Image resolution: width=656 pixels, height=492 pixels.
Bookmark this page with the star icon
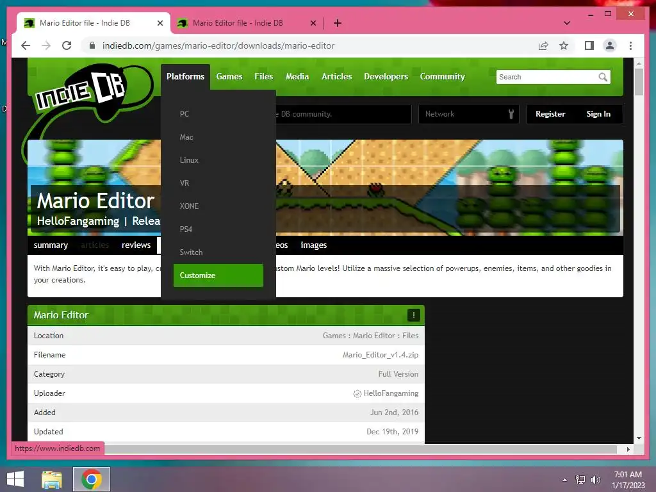[564, 45]
